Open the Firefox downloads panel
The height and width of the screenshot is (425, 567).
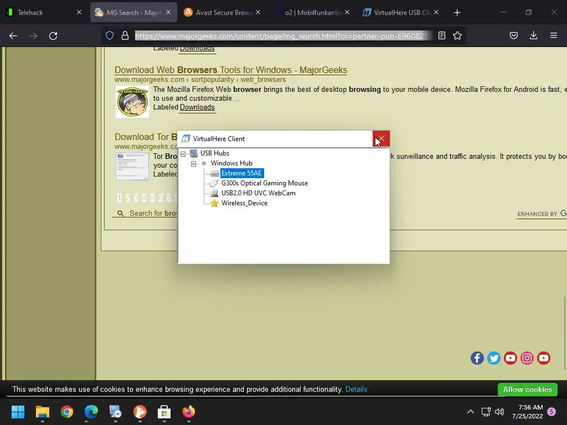coord(533,36)
